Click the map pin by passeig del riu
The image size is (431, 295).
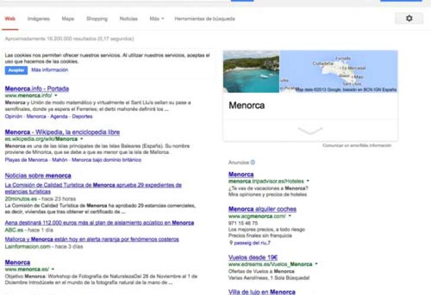tap(231, 242)
